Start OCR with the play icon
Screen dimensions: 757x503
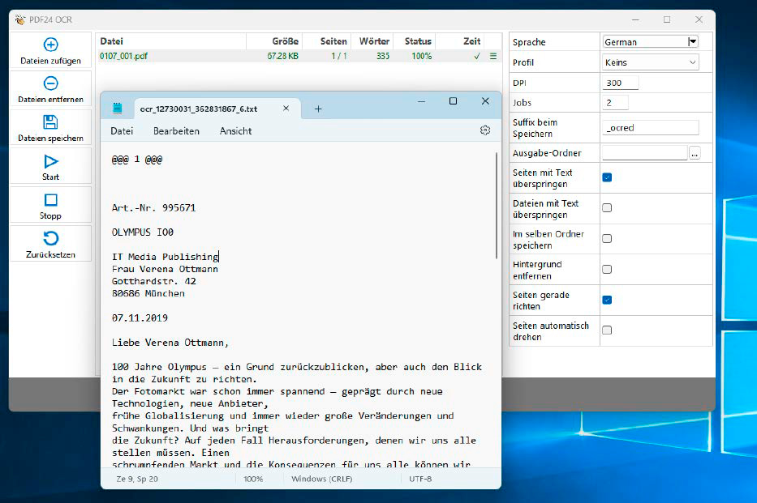point(50,161)
